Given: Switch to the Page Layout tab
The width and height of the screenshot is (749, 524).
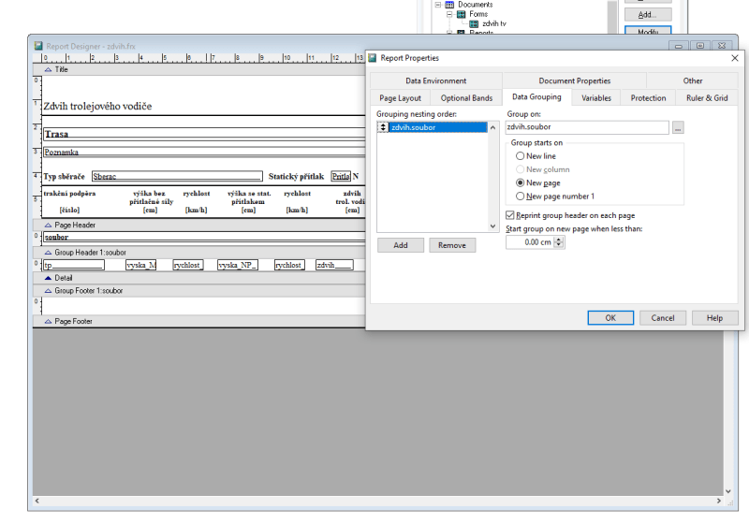Looking at the screenshot, I should tap(401, 98).
